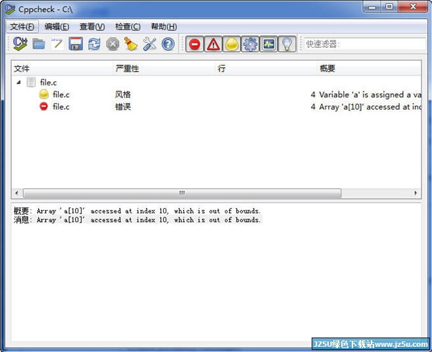The image size is (432, 352).
Task: Toggle the show warnings triangle filter
Action: [213, 44]
